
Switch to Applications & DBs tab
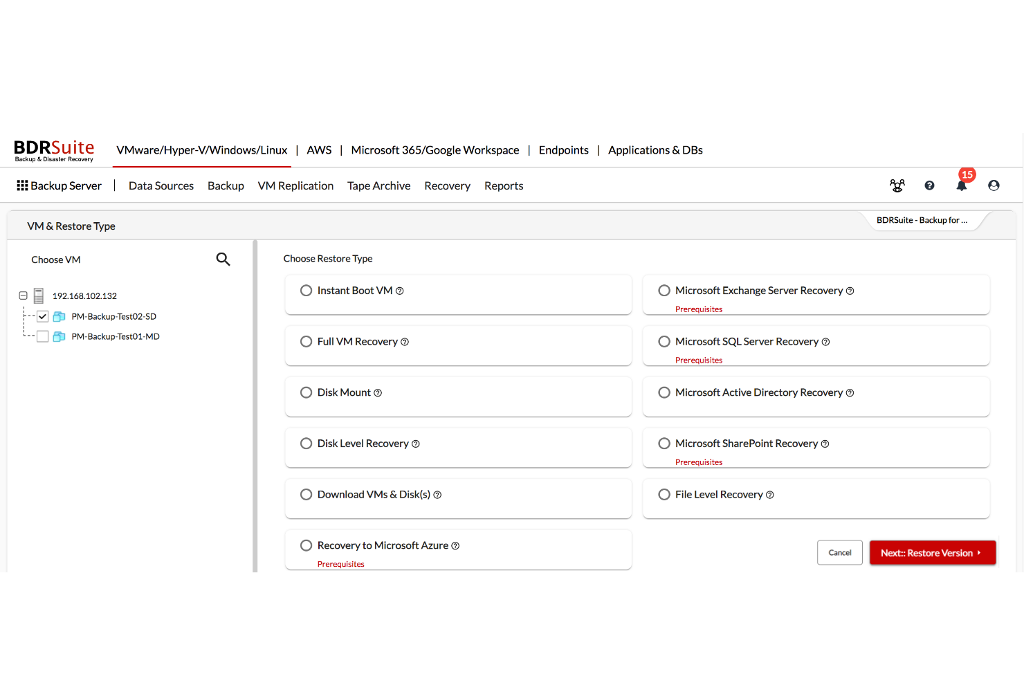tap(655, 150)
